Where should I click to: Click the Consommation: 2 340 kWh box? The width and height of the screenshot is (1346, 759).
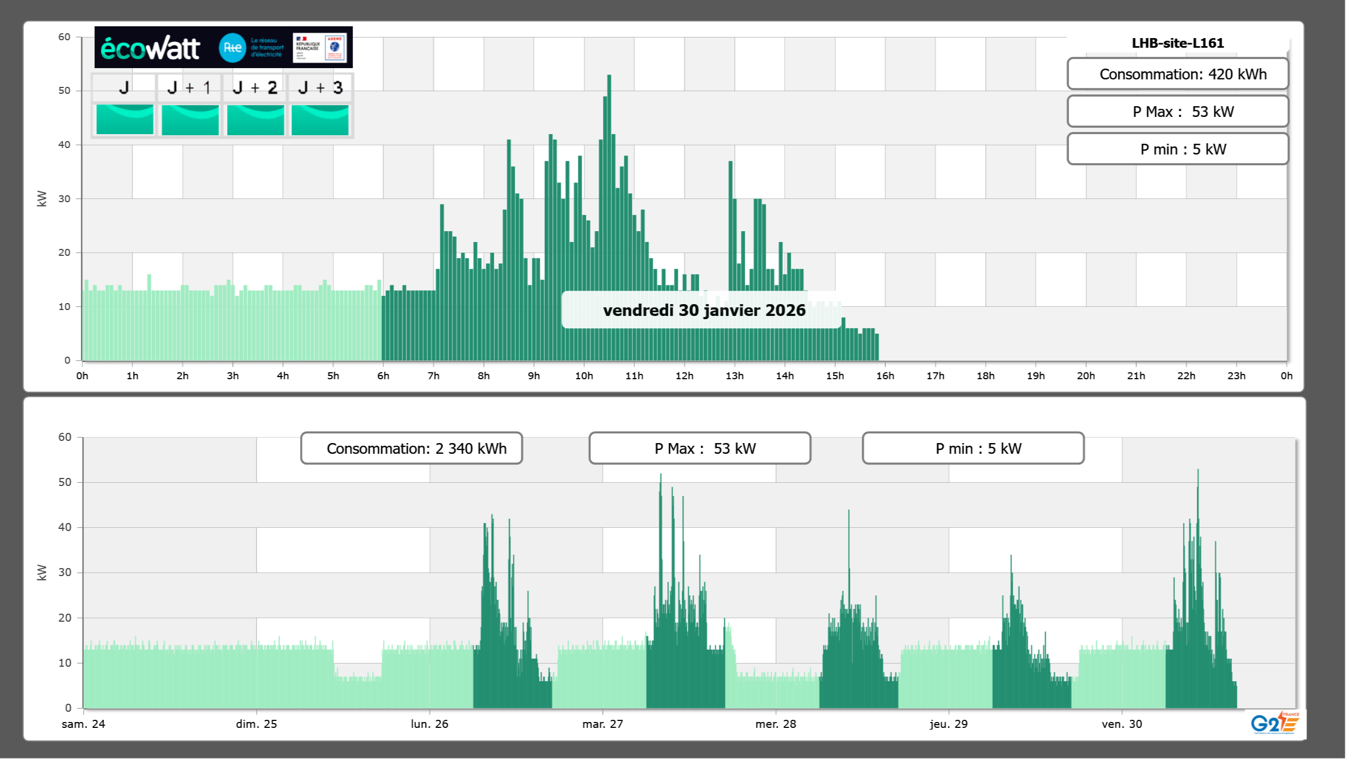tap(412, 448)
